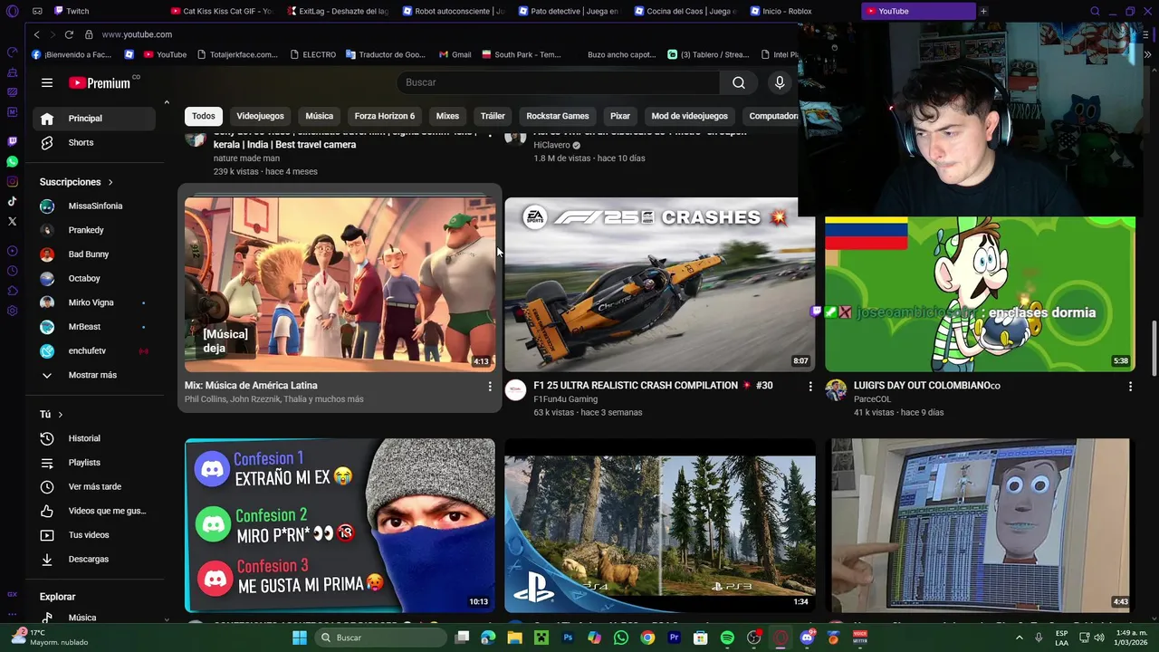The width and height of the screenshot is (1159, 652).
Task: Click the Windows Start button
Action: (x=300, y=638)
